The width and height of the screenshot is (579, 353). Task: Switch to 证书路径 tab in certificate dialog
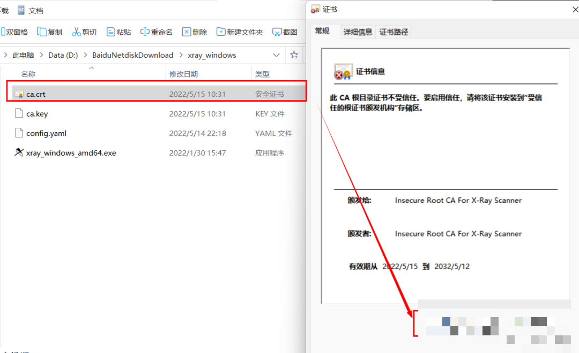pyautogui.click(x=394, y=32)
